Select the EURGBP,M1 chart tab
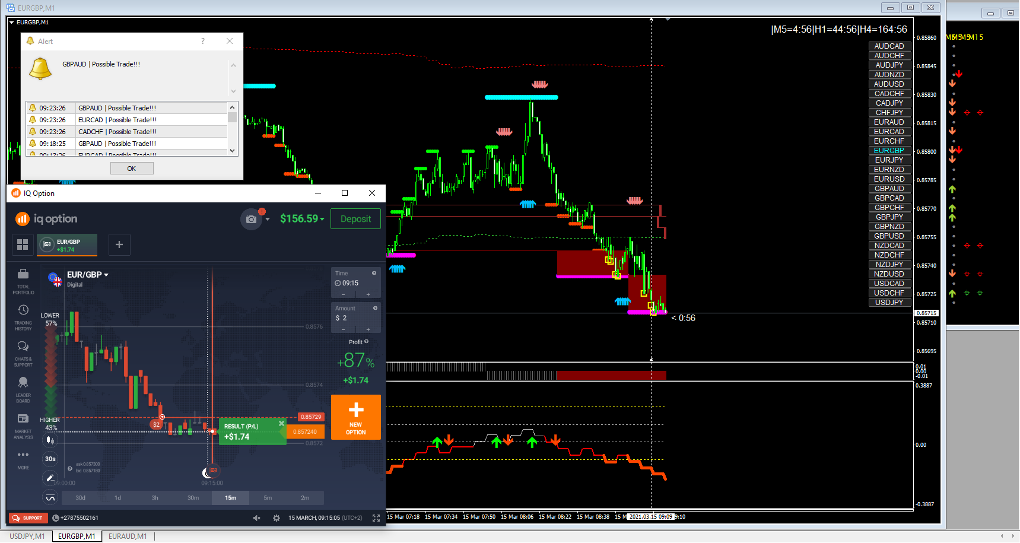The height and width of the screenshot is (543, 1020). tap(77, 536)
